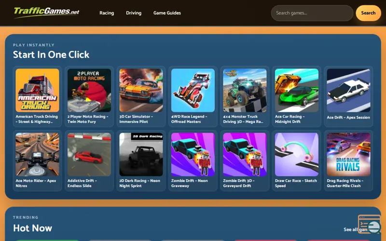The width and height of the screenshot is (386, 241).
Task: Click 'Ace Moto Rider - Apex Nitros' title
Action: [x=36, y=183]
